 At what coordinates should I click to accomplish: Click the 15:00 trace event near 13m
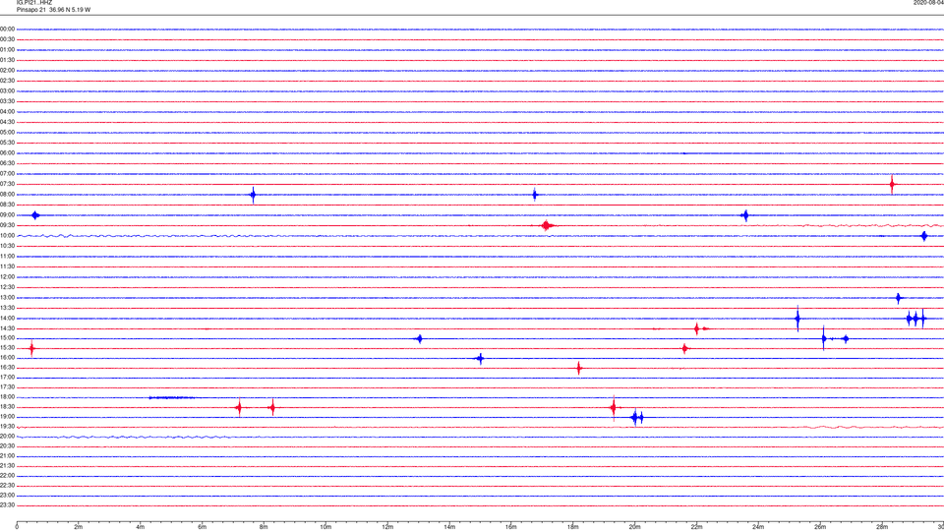click(x=420, y=339)
